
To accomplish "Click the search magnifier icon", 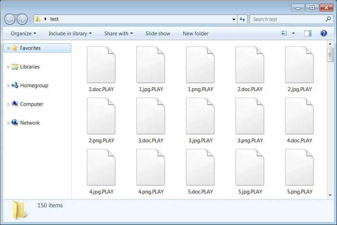I will 328,19.
